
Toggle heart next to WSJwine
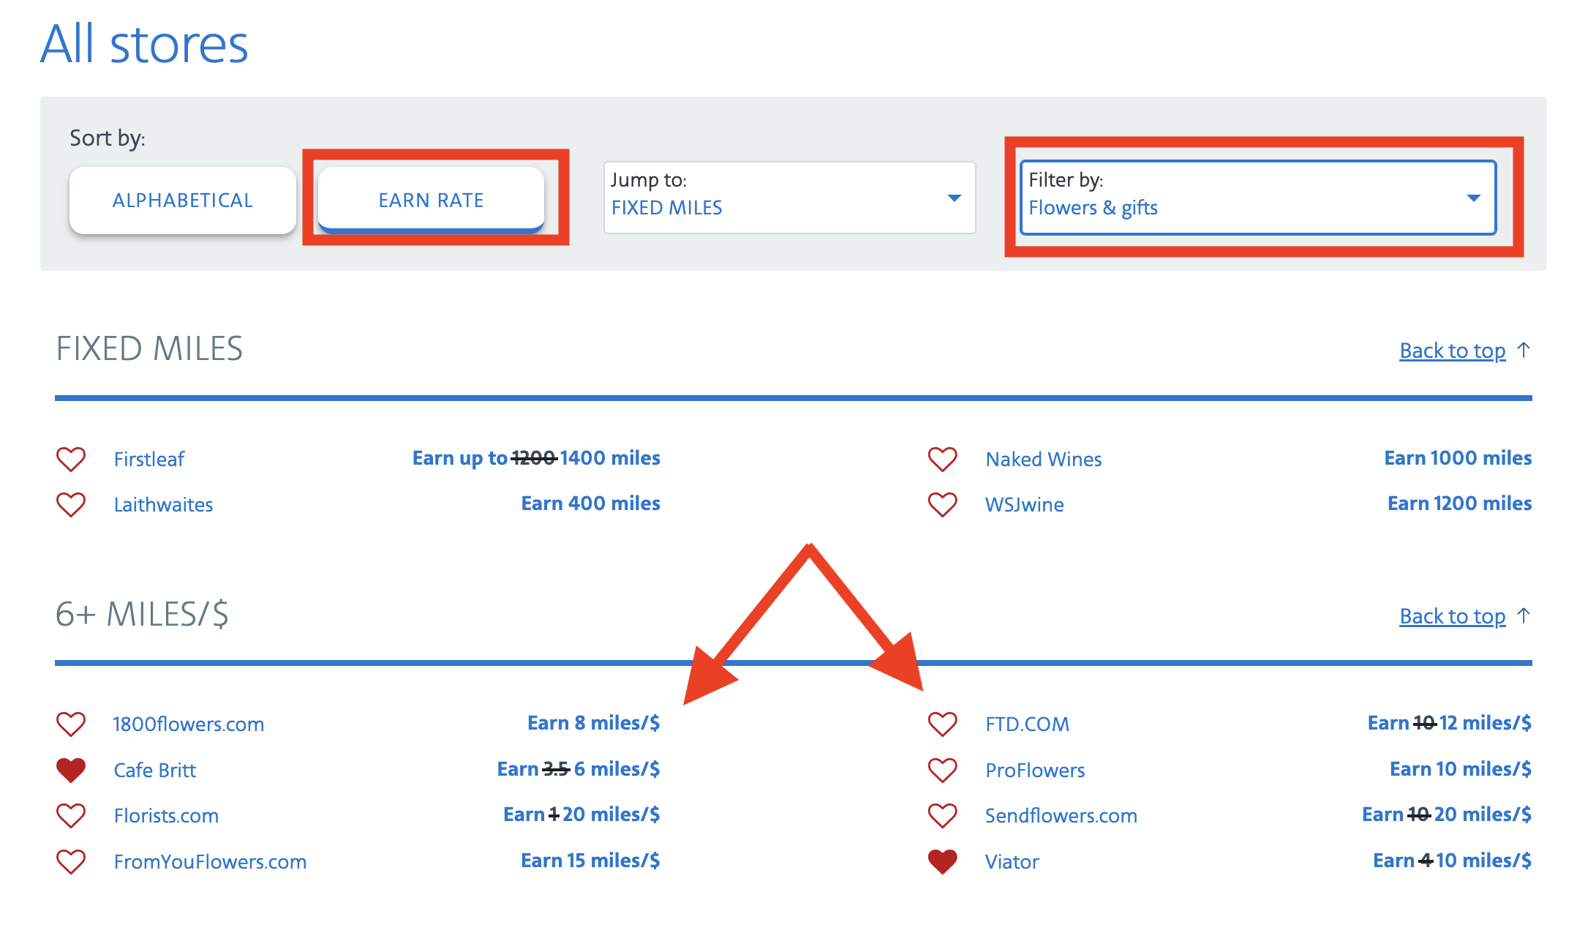click(x=942, y=504)
